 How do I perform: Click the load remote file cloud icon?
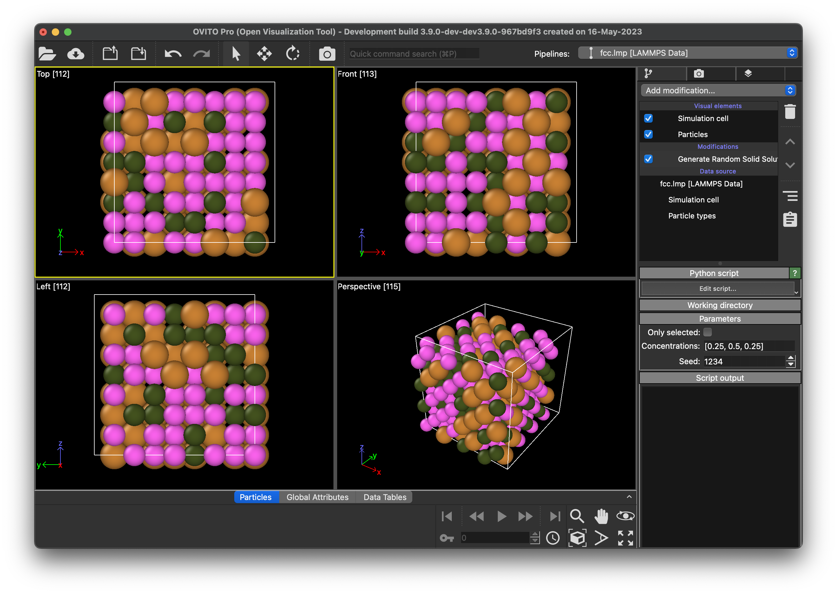pyautogui.click(x=76, y=54)
